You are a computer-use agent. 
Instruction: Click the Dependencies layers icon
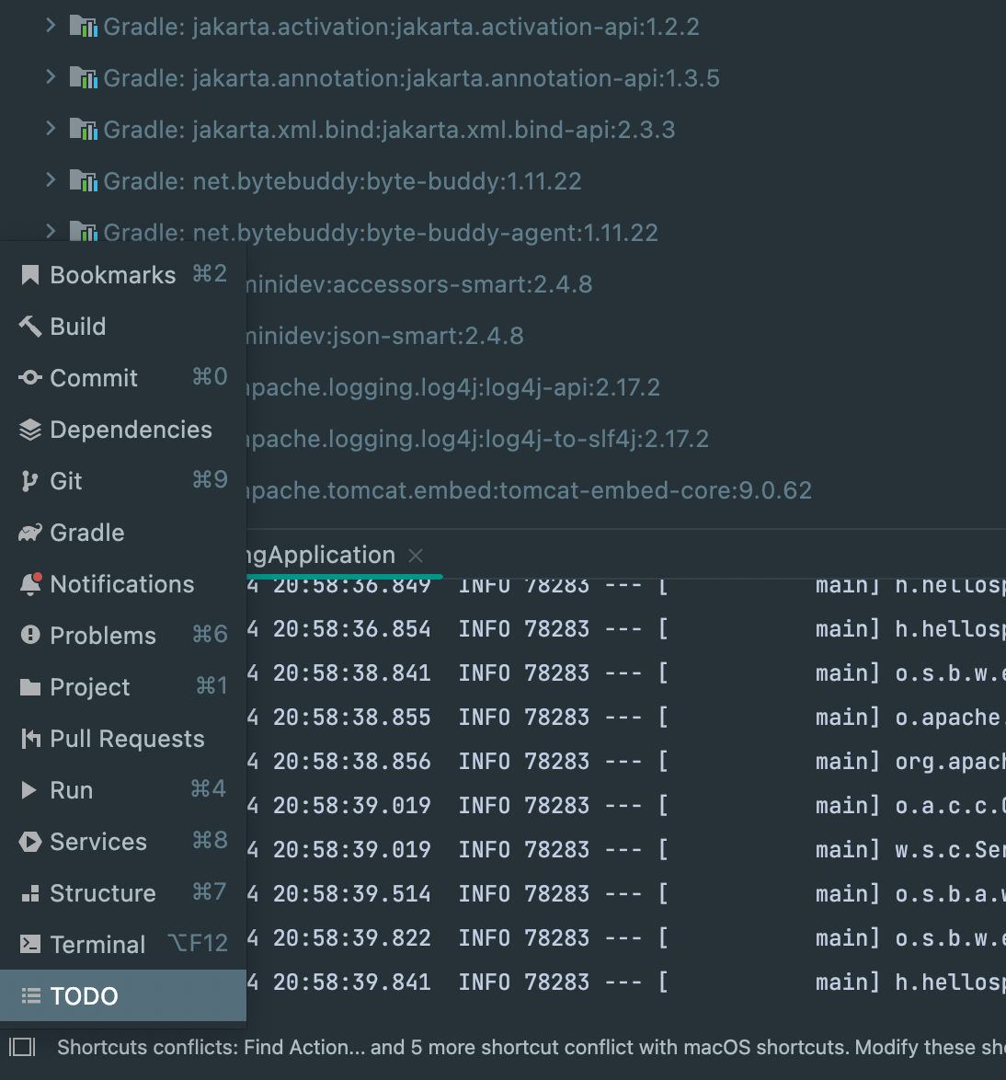(x=29, y=430)
